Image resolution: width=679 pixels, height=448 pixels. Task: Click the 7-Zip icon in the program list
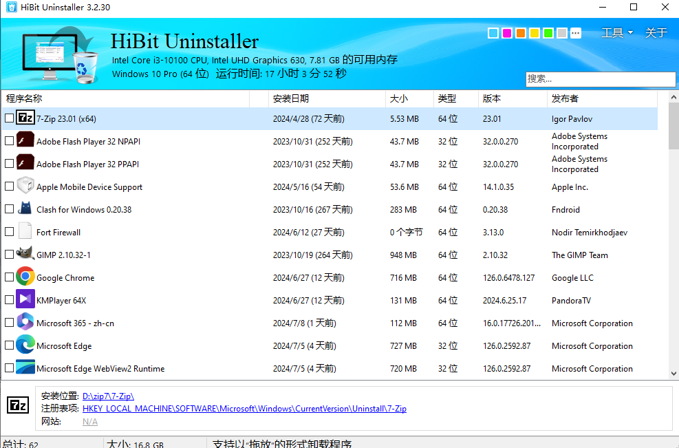tap(25, 118)
